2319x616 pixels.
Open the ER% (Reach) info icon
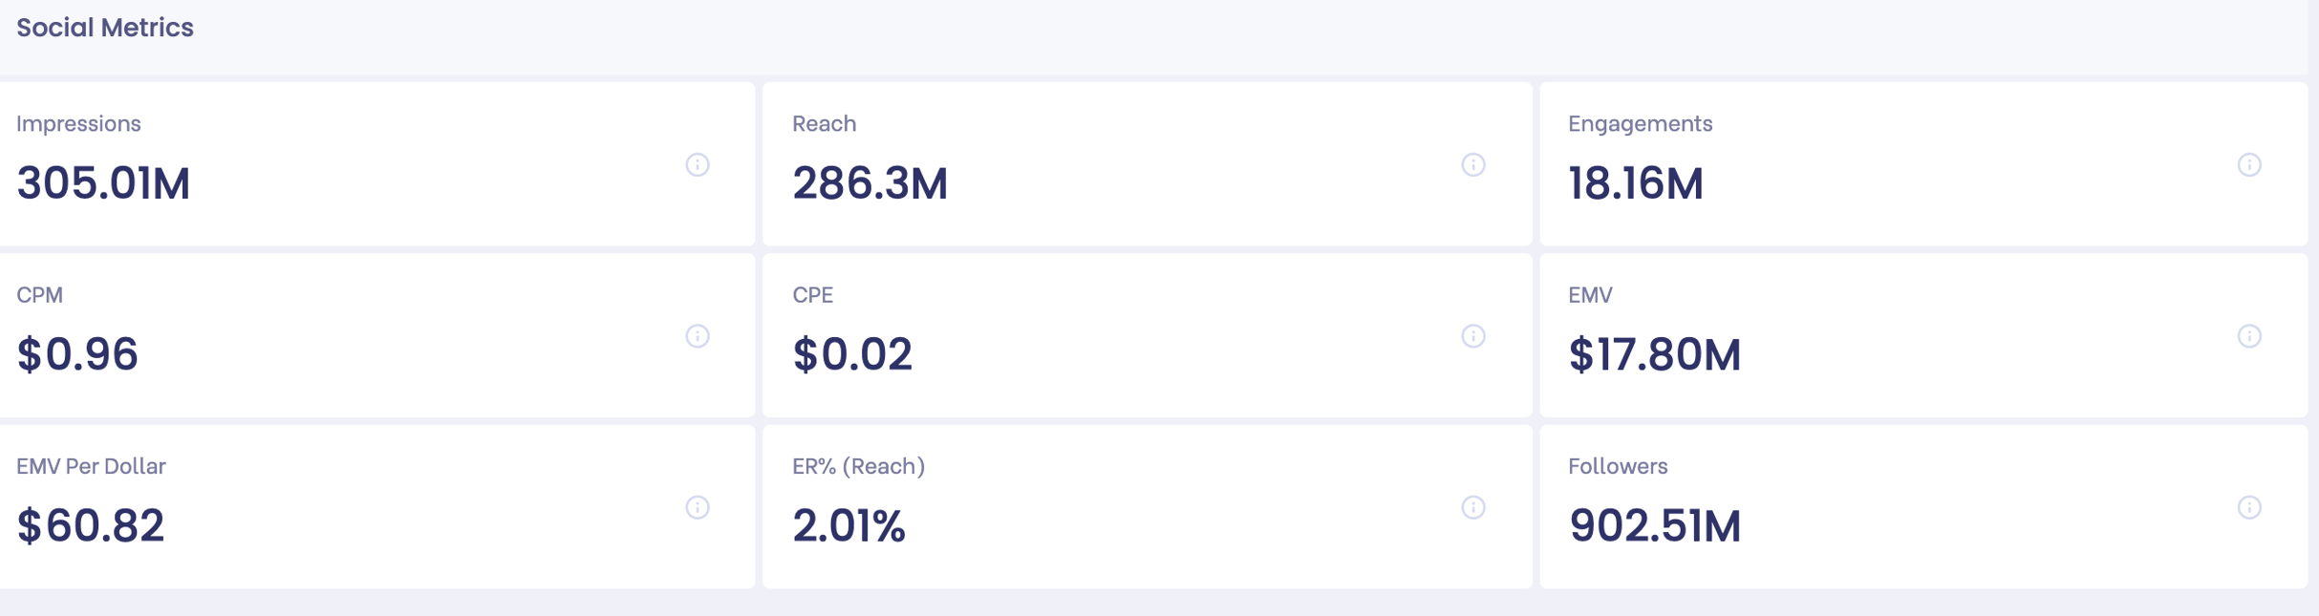[1473, 507]
